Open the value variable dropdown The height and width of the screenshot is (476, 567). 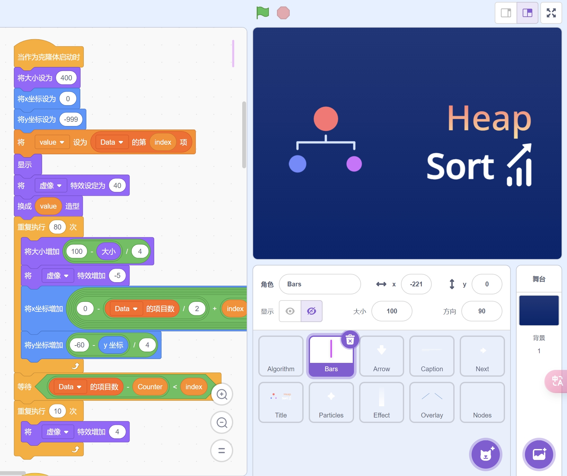pos(52,142)
